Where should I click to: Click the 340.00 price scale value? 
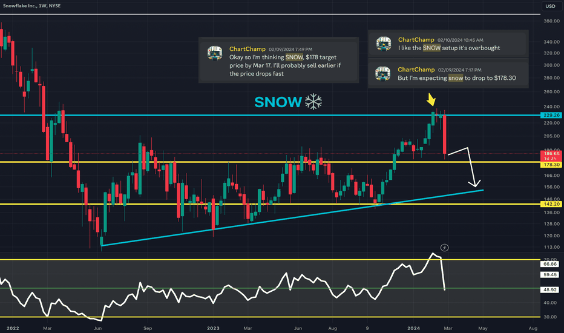click(x=551, y=42)
